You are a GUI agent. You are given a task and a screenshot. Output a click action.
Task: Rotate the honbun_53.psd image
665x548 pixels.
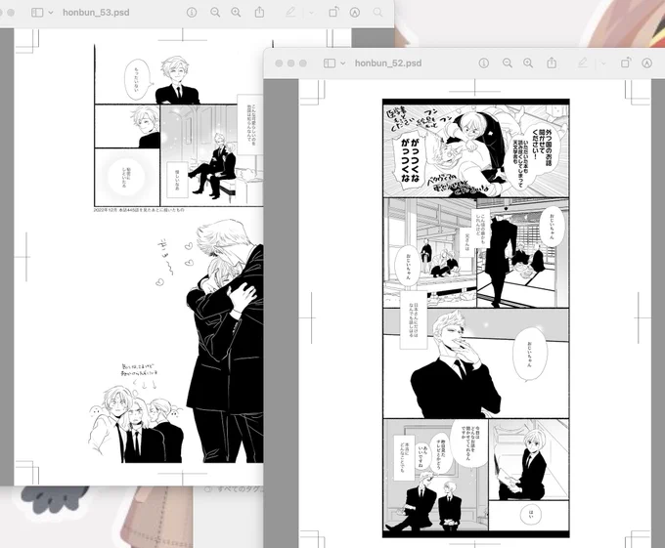click(333, 13)
